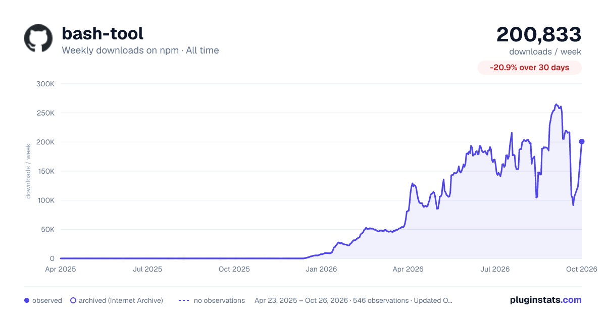Click the 'downloads / week' label under the total

click(545, 51)
